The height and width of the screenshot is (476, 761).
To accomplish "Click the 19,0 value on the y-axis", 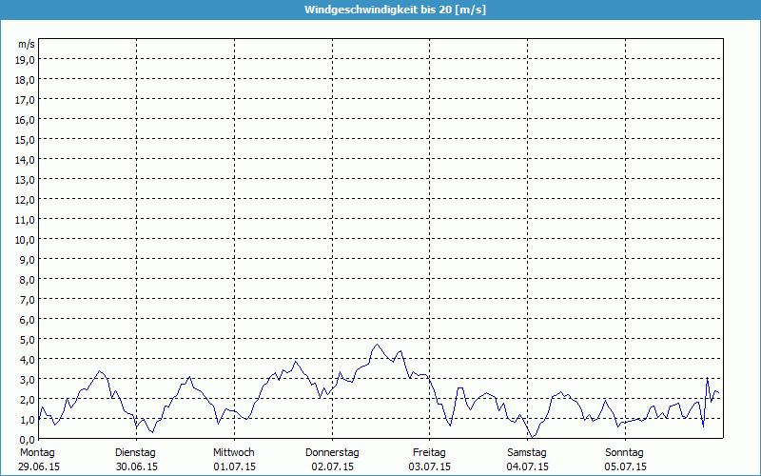I will point(26,59).
